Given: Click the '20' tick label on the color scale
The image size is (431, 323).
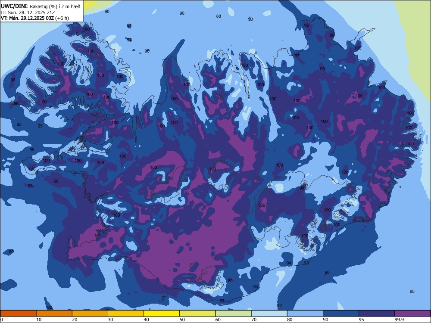Looking at the screenshot, I should (75, 320).
